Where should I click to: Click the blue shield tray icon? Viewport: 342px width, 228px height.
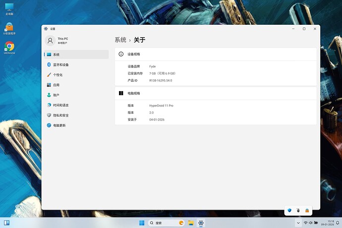tap(289, 210)
